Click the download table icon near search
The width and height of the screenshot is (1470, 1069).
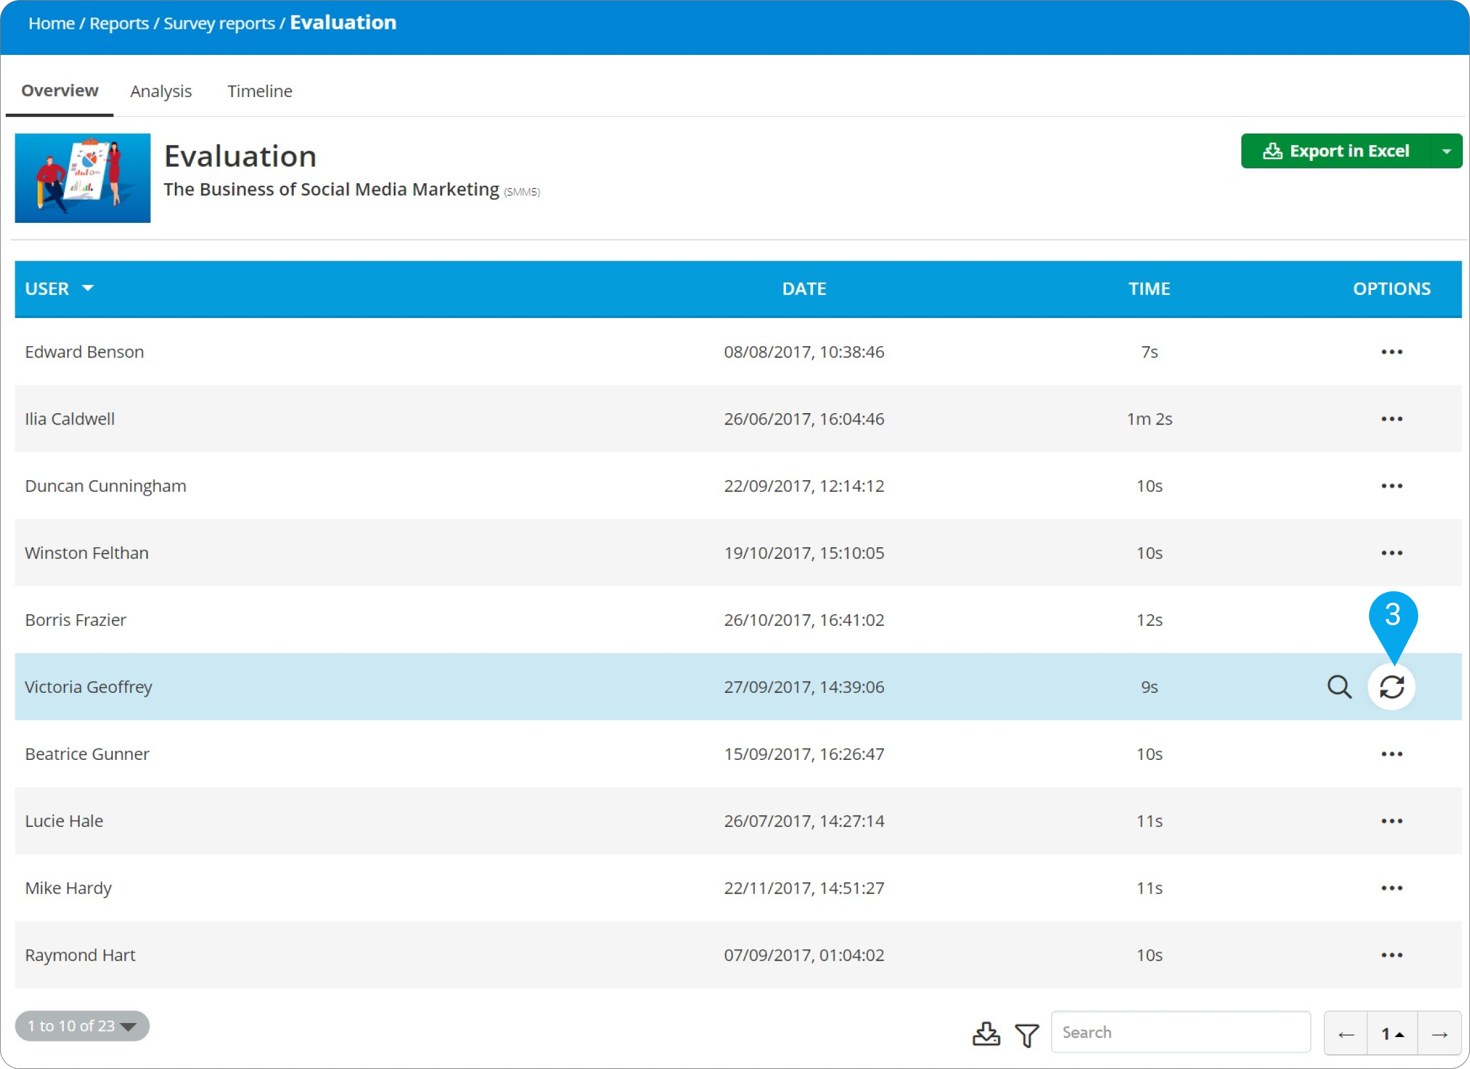coord(986,1033)
